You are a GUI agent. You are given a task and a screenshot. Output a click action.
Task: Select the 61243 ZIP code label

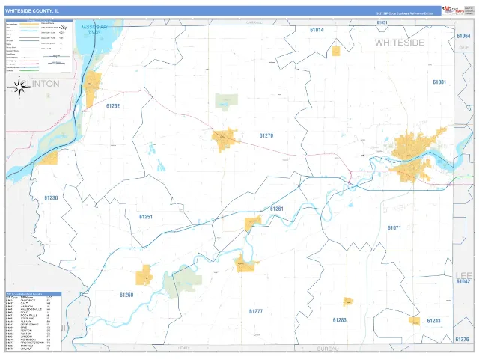point(433,321)
